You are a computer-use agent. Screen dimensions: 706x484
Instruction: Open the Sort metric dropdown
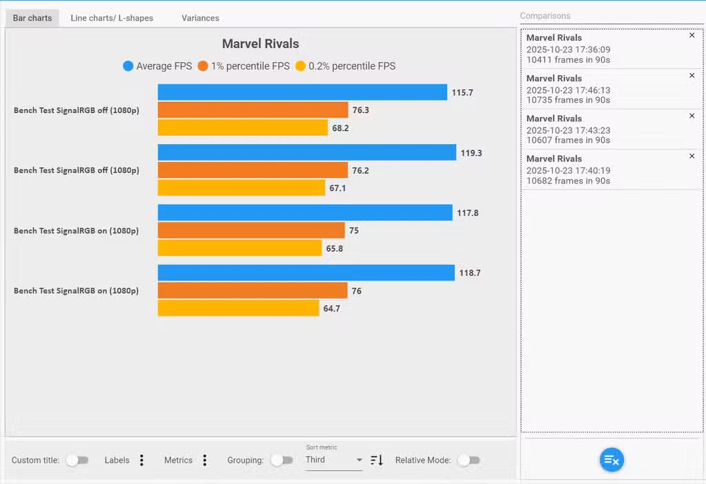coord(334,460)
